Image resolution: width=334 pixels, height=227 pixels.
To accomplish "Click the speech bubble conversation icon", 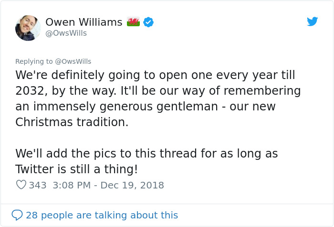I will 17,215.
